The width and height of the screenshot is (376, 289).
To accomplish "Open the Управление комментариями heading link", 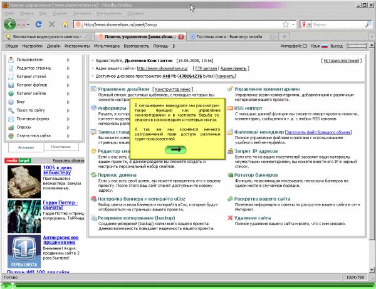I will (267, 89).
